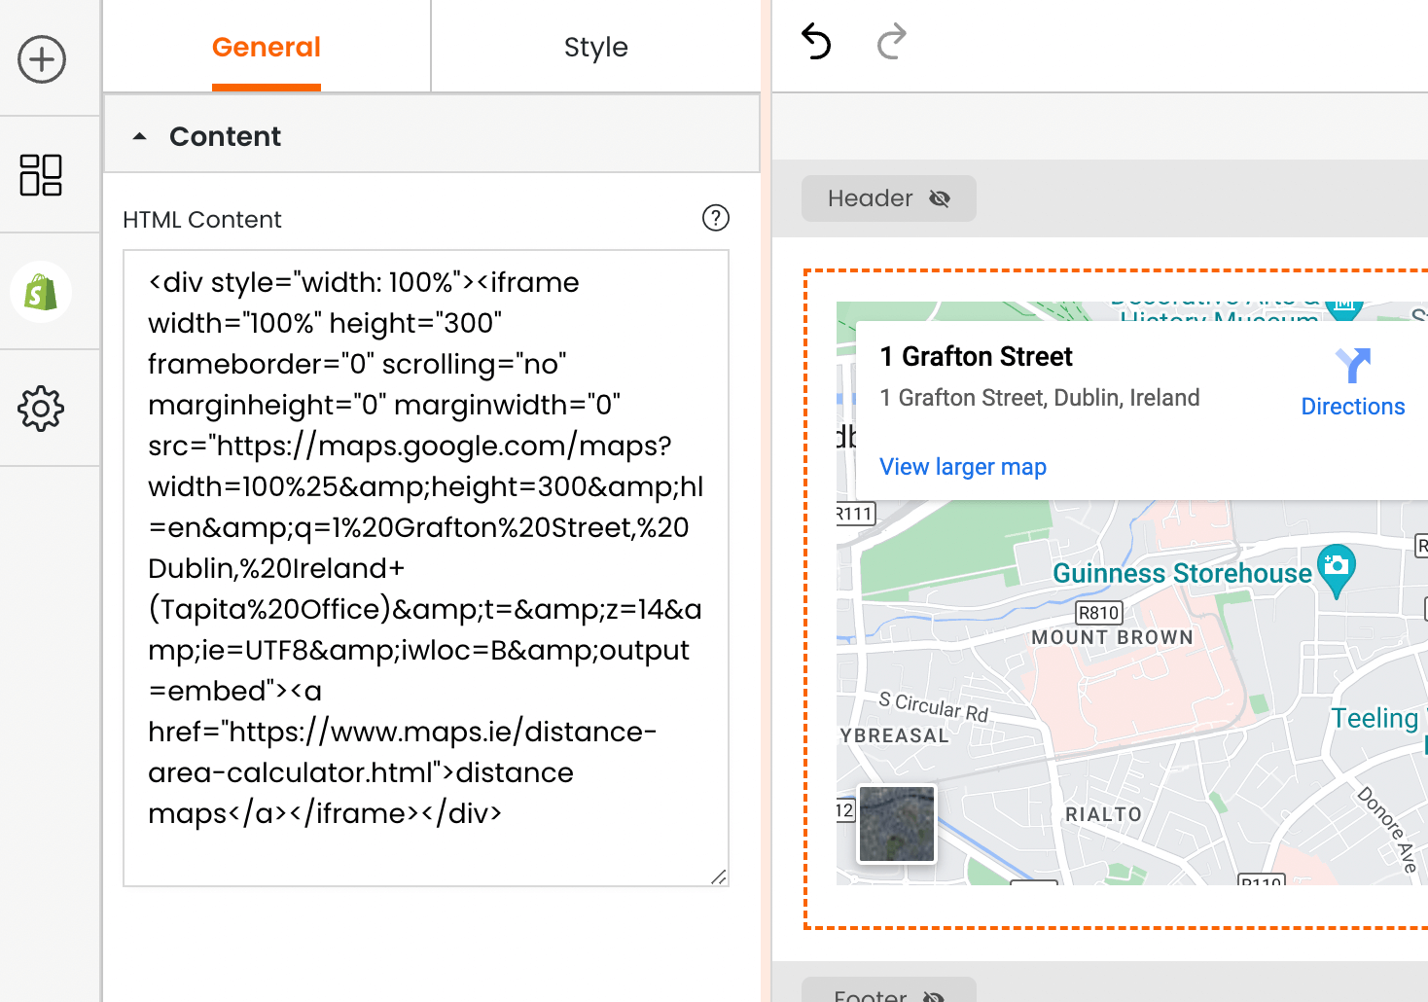Click the HTML Content field label
This screenshot has height=1002, width=1428.
tap(202, 220)
